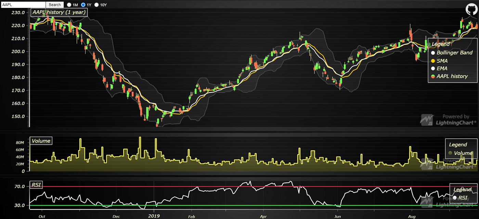Click the 'AAPL history (1 year)' chart title
This screenshot has height=219, width=479.
point(59,12)
